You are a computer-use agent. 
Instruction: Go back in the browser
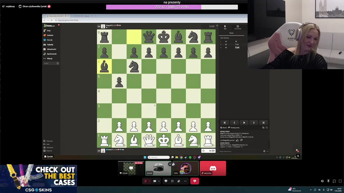pyautogui.click(x=45, y=20)
